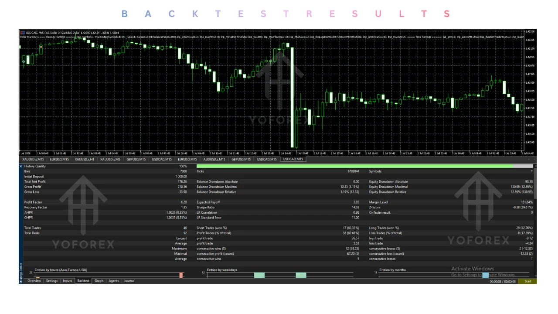Select the Backtest tab
The height and width of the screenshot is (314, 558).
pyautogui.click(x=83, y=281)
